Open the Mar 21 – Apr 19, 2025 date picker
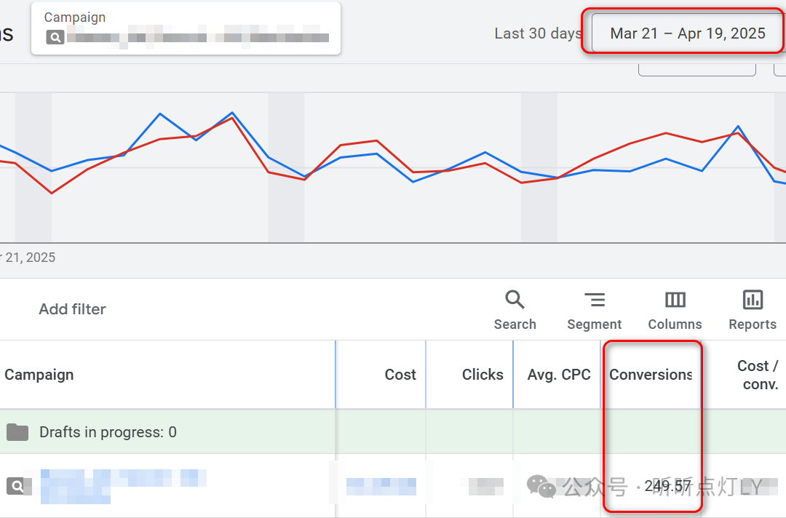The height and width of the screenshot is (518, 786). tap(687, 33)
